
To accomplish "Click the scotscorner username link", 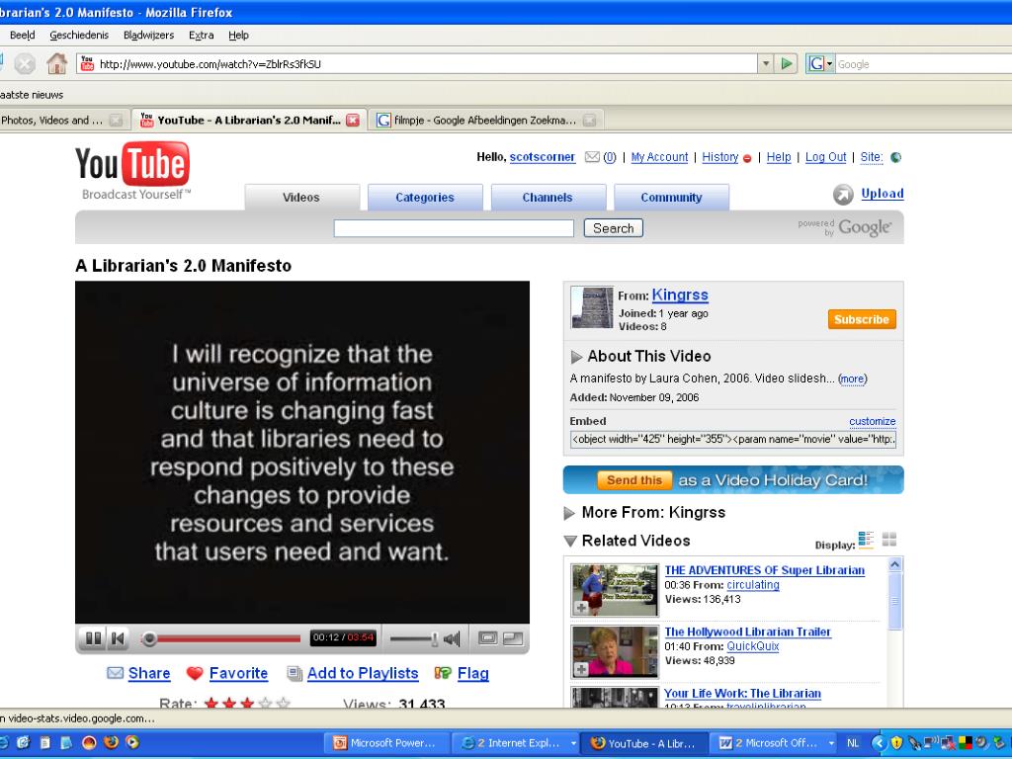I will (543, 157).
